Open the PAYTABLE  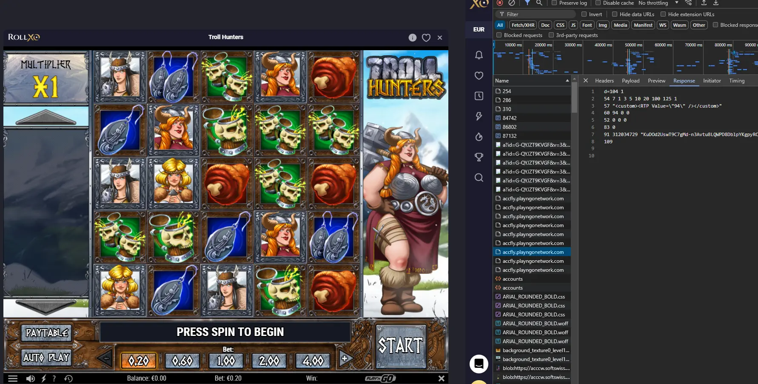point(47,333)
